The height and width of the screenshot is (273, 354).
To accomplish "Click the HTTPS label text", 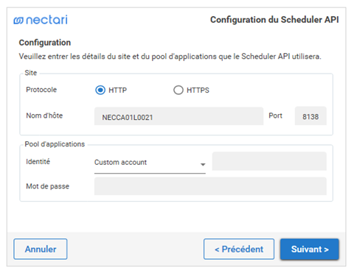I will [198, 91].
